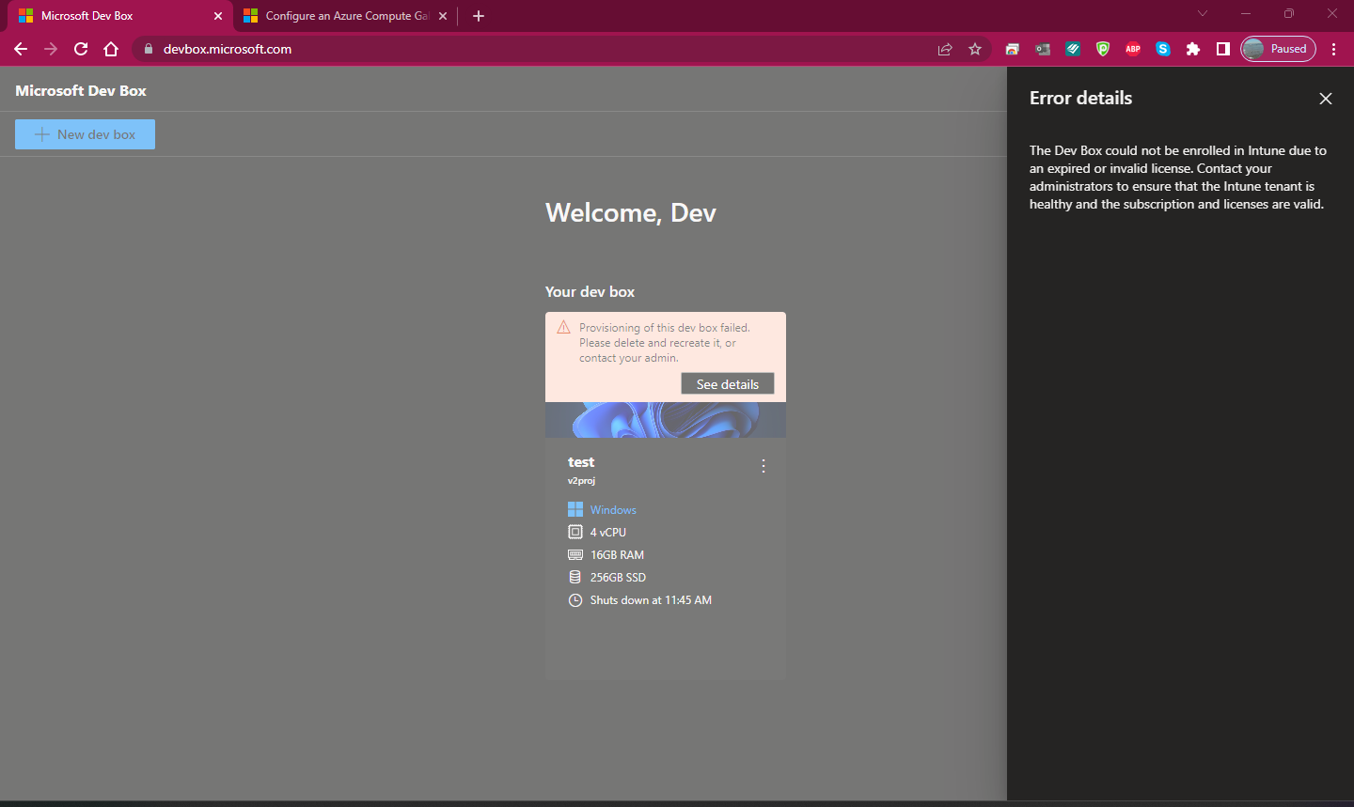1354x807 pixels.
Task: Open the Skype extension
Action: click(1163, 49)
